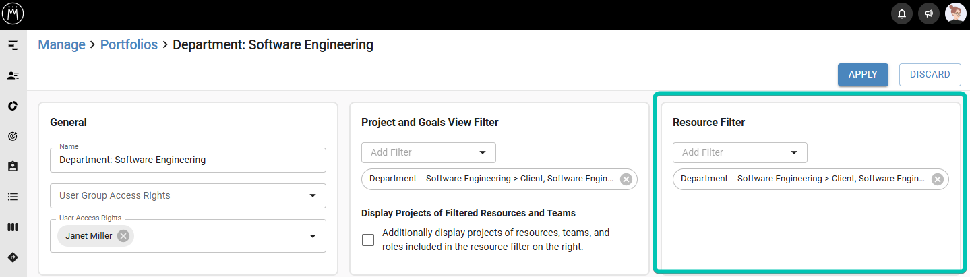The height and width of the screenshot is (277, 970).
Task: Open the diamond arrow sidebar icon
Action: coord(13,257)
